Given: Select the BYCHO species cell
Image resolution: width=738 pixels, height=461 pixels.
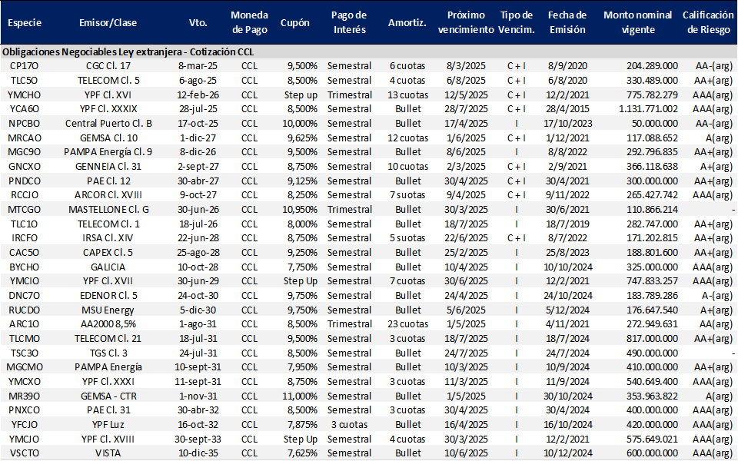Looking at the screenshot, I should click(x=24, y=267).
